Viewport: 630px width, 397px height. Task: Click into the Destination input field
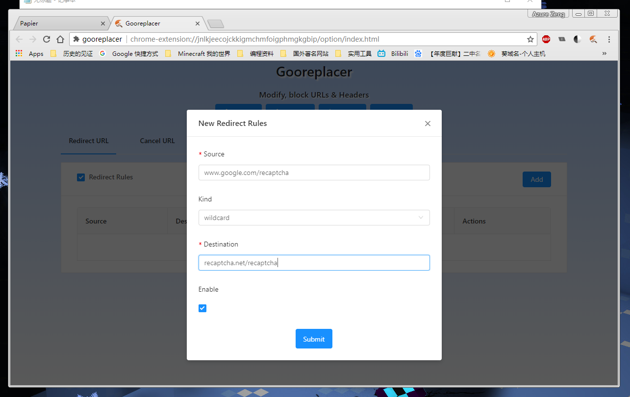(x=314, y=263)
